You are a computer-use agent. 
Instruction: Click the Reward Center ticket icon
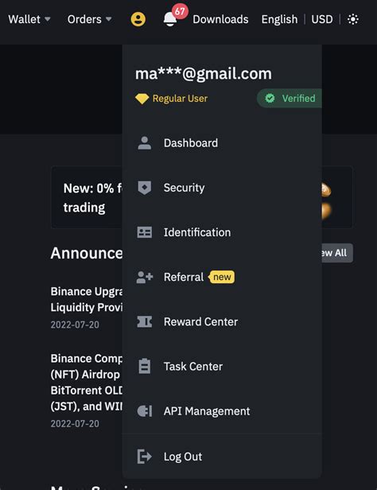[144, 321]
